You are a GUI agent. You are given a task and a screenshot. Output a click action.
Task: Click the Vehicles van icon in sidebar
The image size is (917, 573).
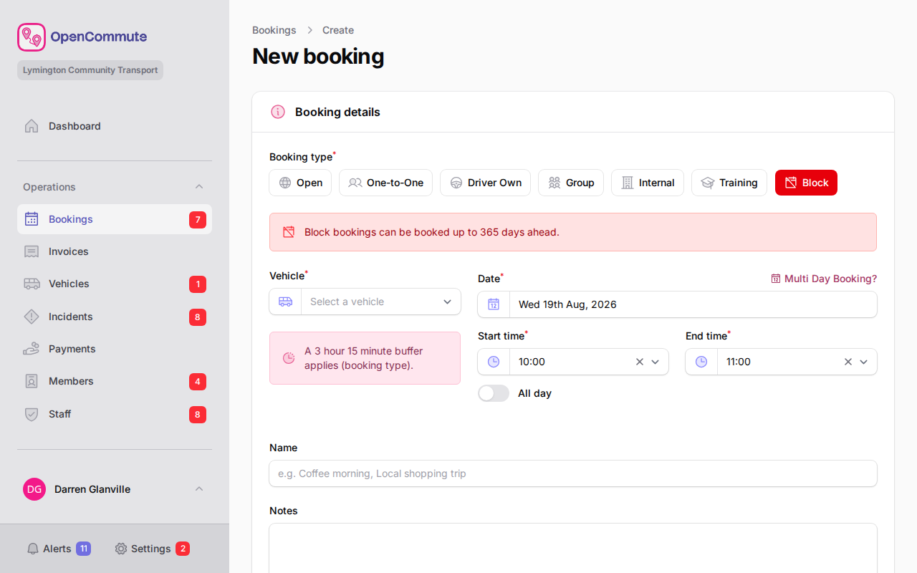click(32, 284)
